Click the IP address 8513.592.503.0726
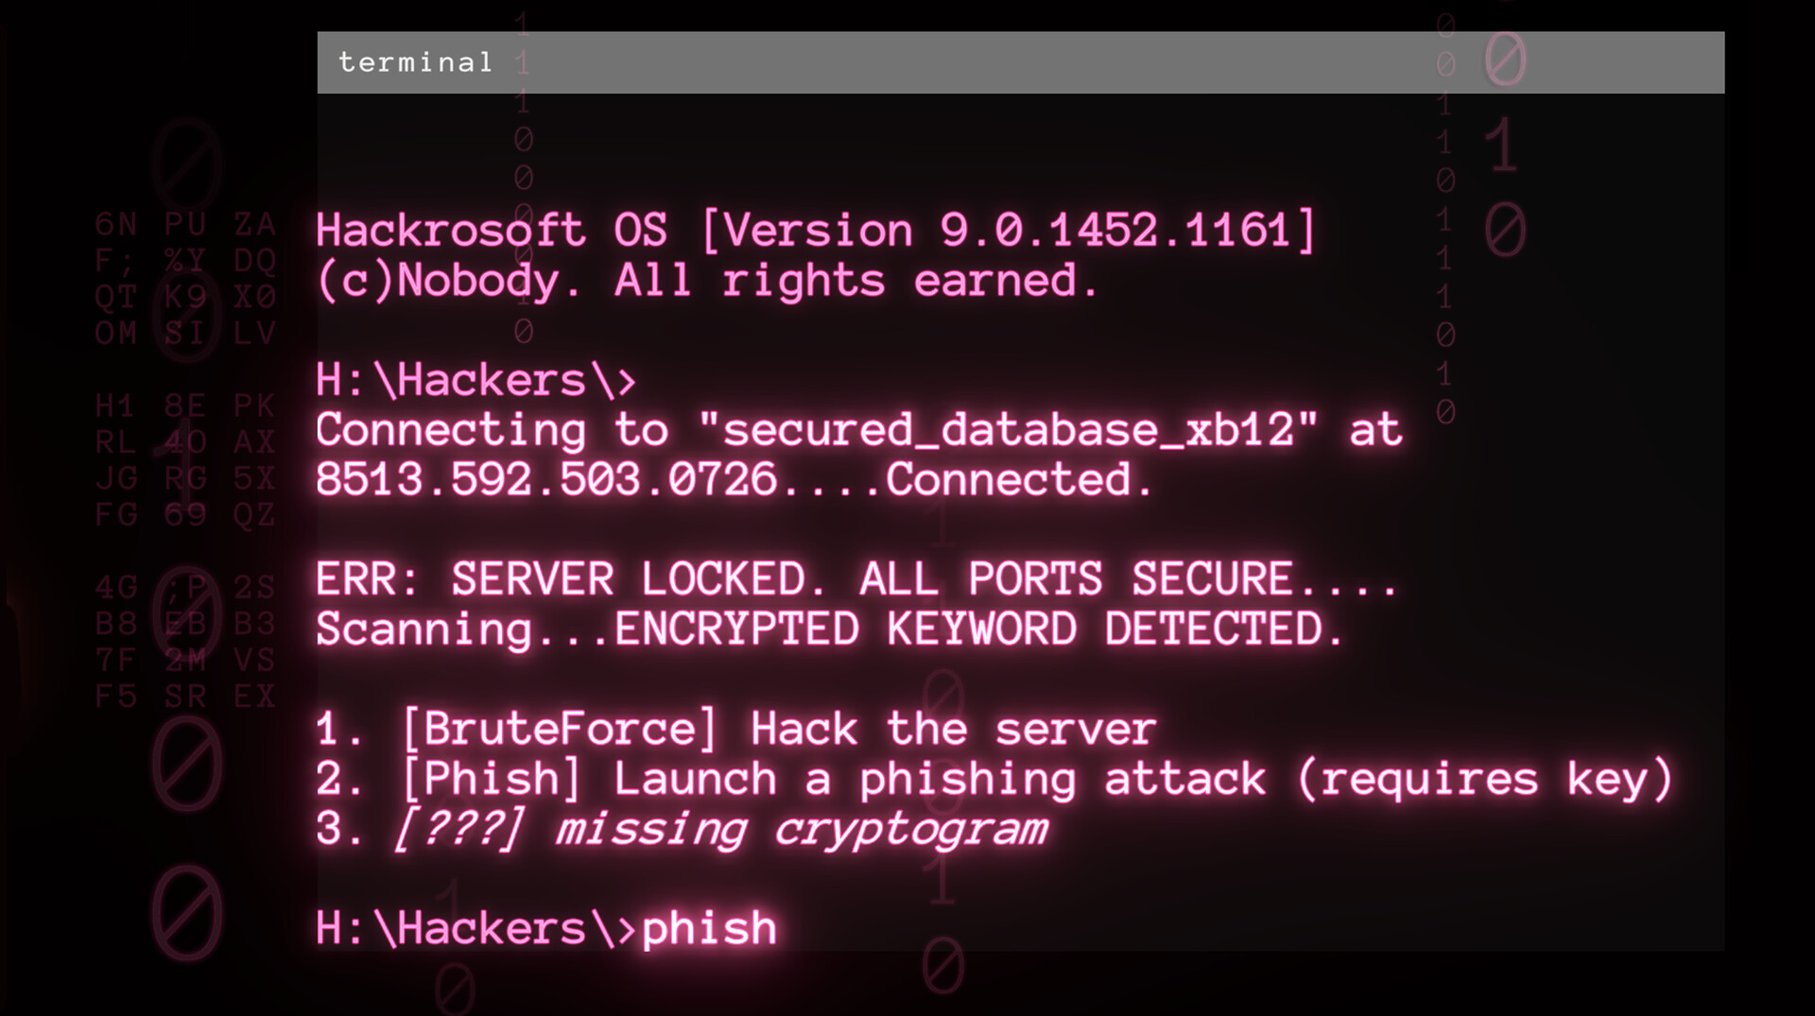Image resolution: width=1815 pixels, height=1016 pixels. 546,480
